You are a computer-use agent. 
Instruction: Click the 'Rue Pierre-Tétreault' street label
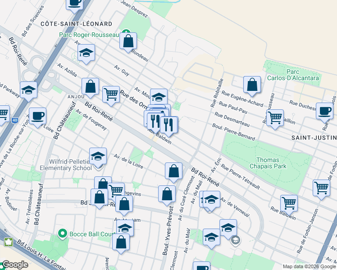241,177
